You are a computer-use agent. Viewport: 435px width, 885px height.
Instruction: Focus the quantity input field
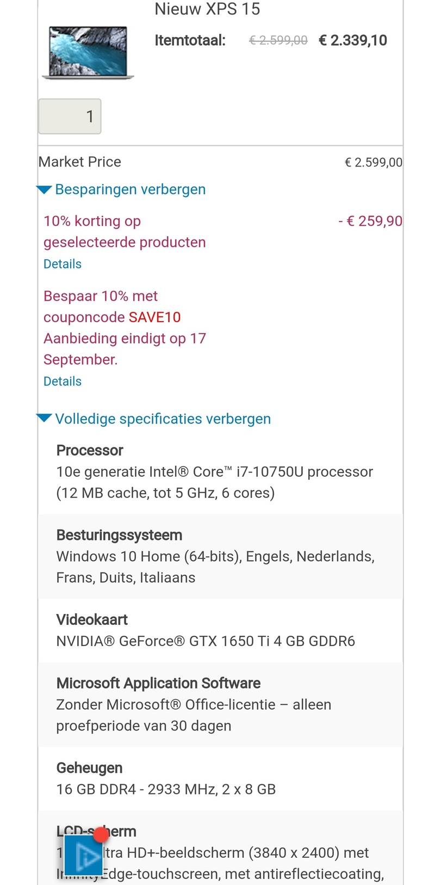70,116
